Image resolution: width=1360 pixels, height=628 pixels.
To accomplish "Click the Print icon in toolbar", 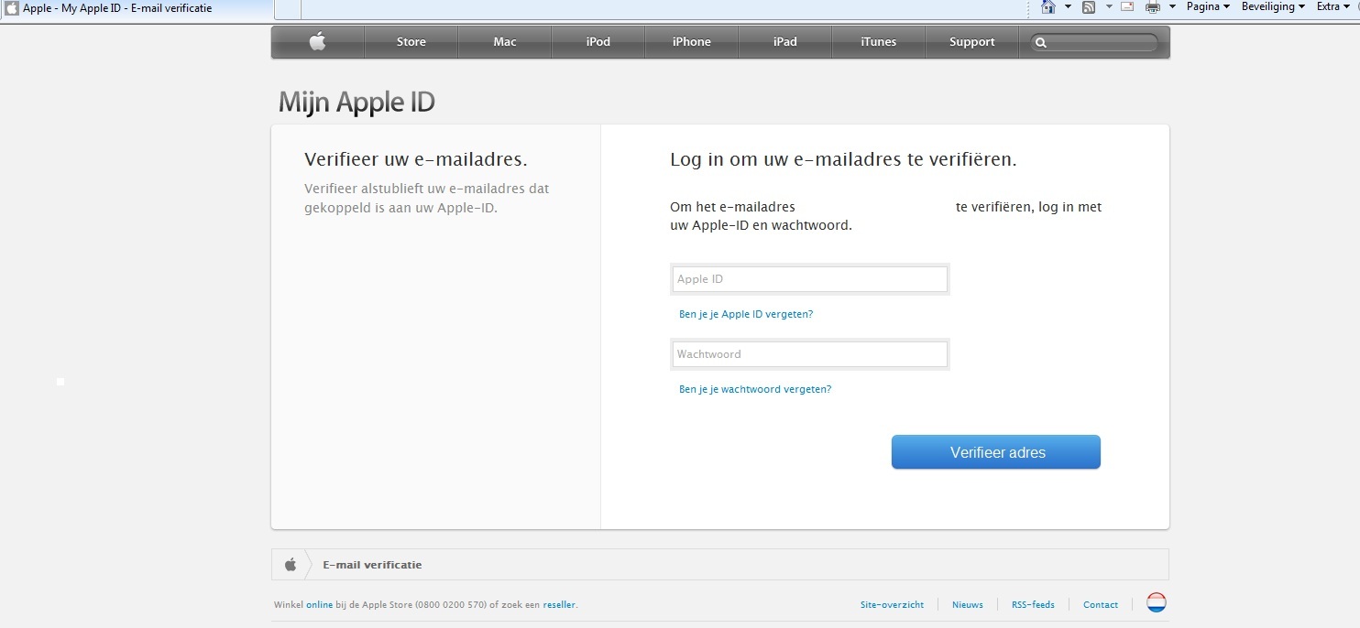I will click(x=1153, y=7).
